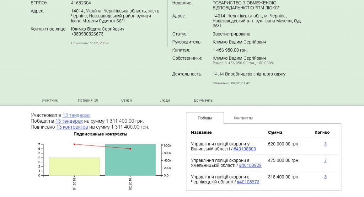Switch to the Контракты tab
Viewport: 364px width, 197px height.
243,118
